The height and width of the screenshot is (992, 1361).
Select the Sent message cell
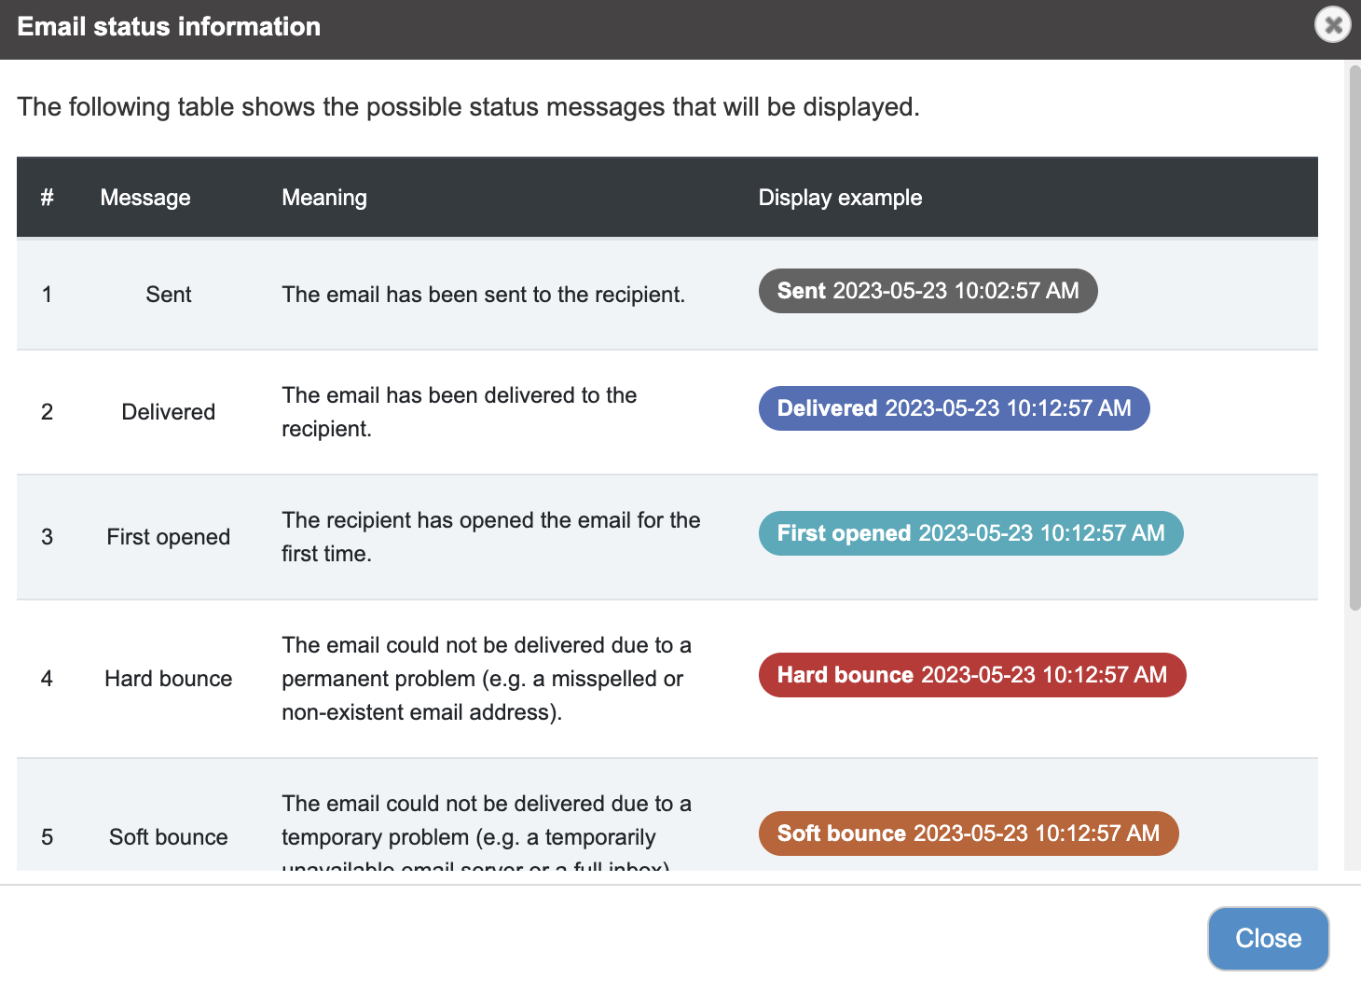pyautogui.click(x=169, y=295)
